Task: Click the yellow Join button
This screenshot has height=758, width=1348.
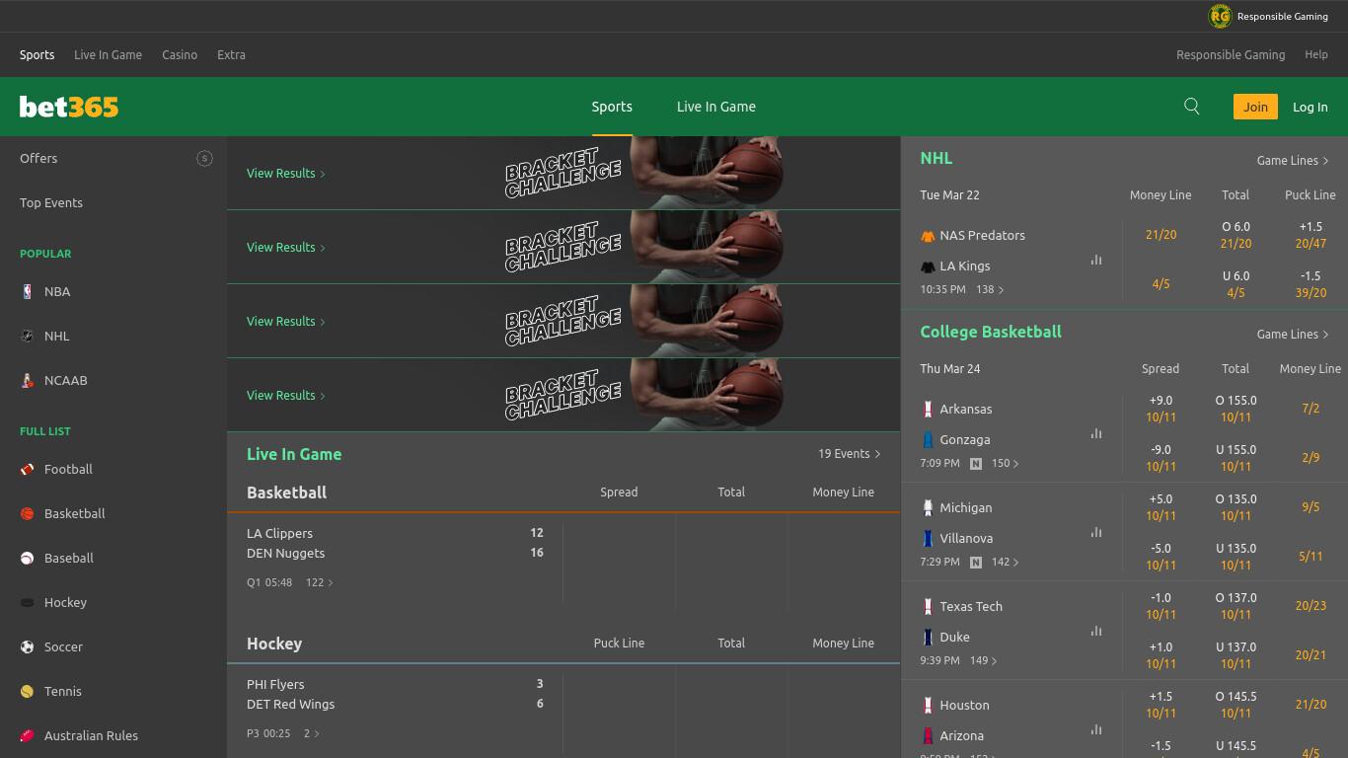Action: (1255, 107)
